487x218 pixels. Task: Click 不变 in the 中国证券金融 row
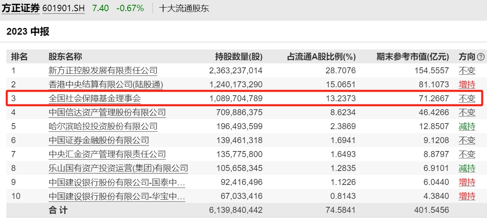(467, 140)
